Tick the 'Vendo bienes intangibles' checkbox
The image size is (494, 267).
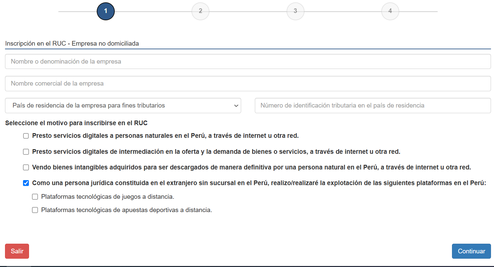(26, 167)
